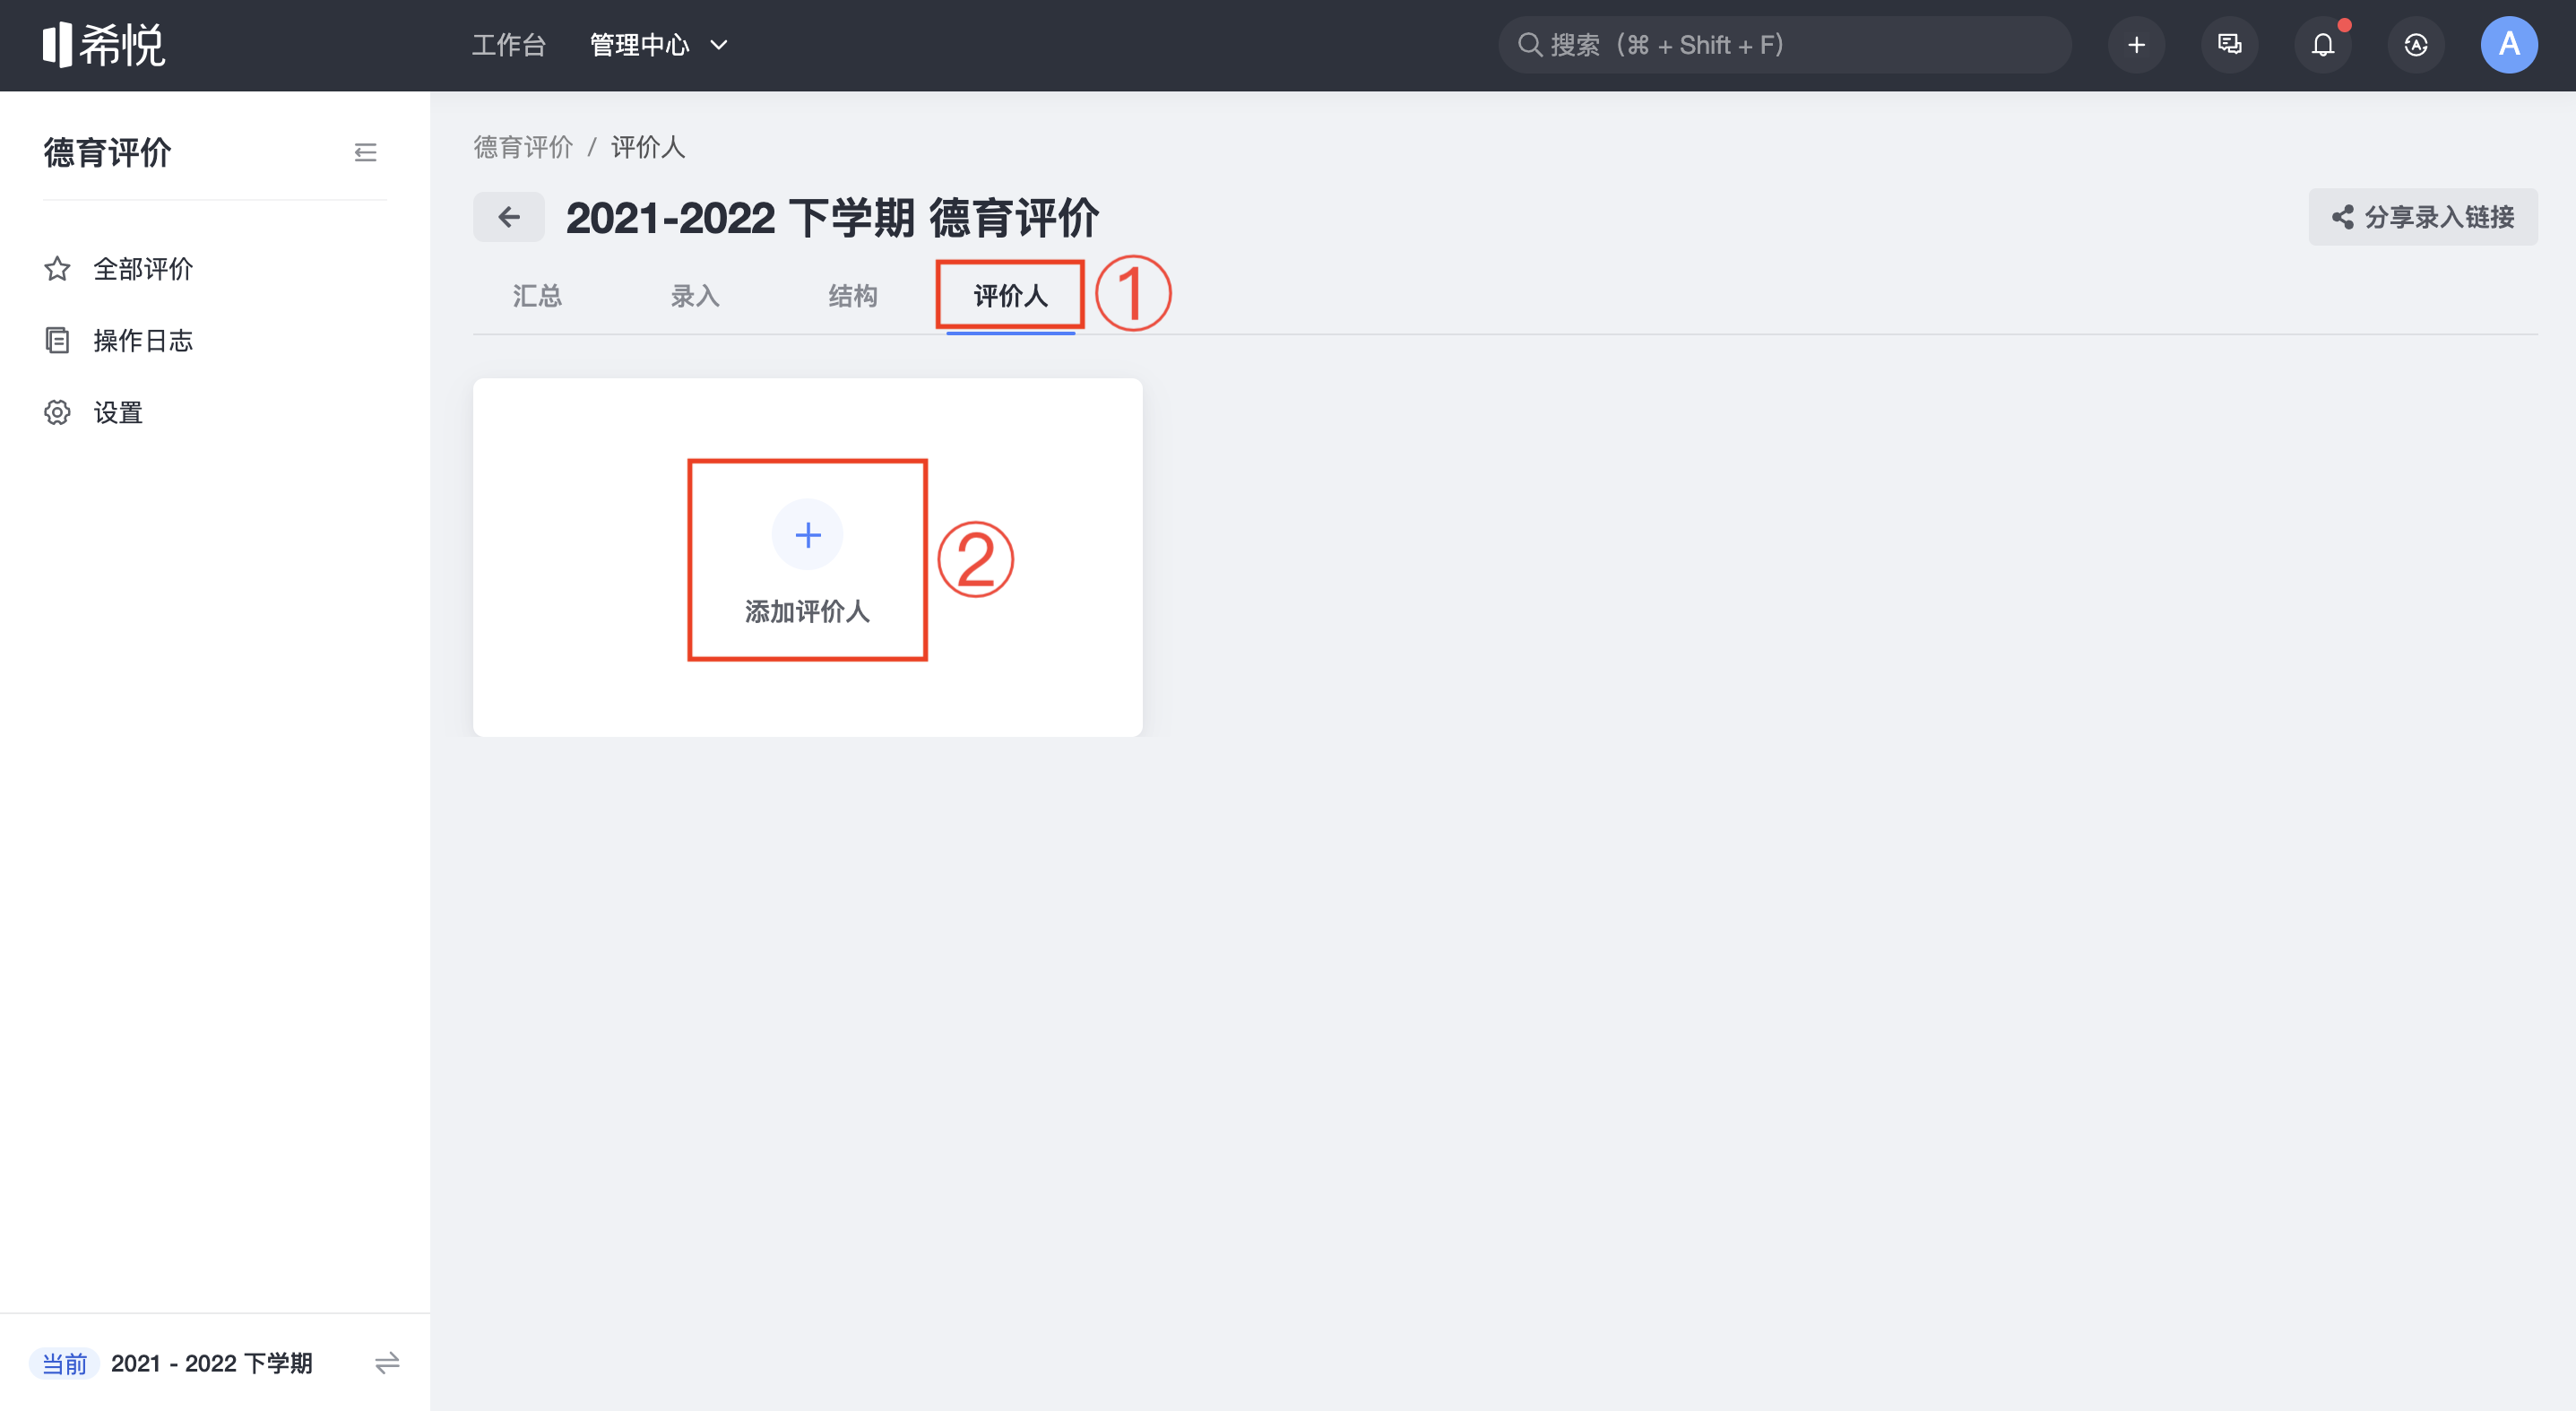Click the blue plus add evaluator icon
This screenshot has width=2576, height=1411.
[808, 535]
